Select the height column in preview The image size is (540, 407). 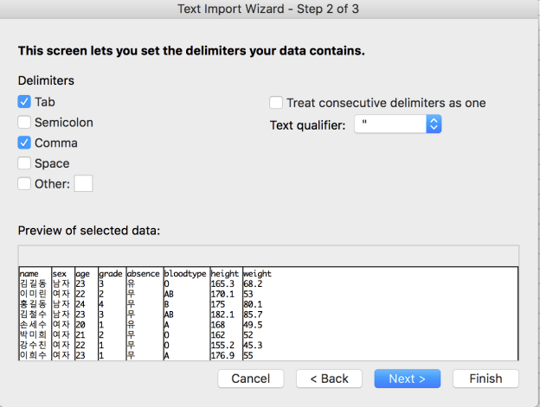(226, 314)
